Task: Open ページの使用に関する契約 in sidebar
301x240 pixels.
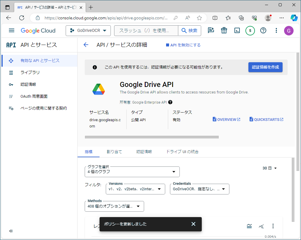Action: [x=40, y=108]
